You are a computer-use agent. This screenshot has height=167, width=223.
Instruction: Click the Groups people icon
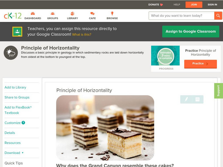tap(53, 14)
